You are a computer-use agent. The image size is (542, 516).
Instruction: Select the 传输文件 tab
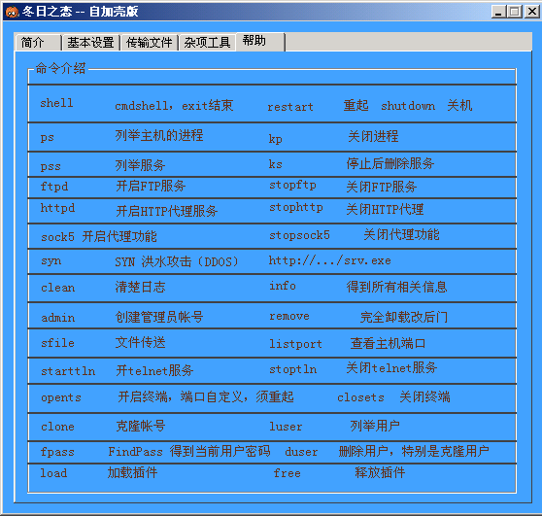click(x=149, y=43)
